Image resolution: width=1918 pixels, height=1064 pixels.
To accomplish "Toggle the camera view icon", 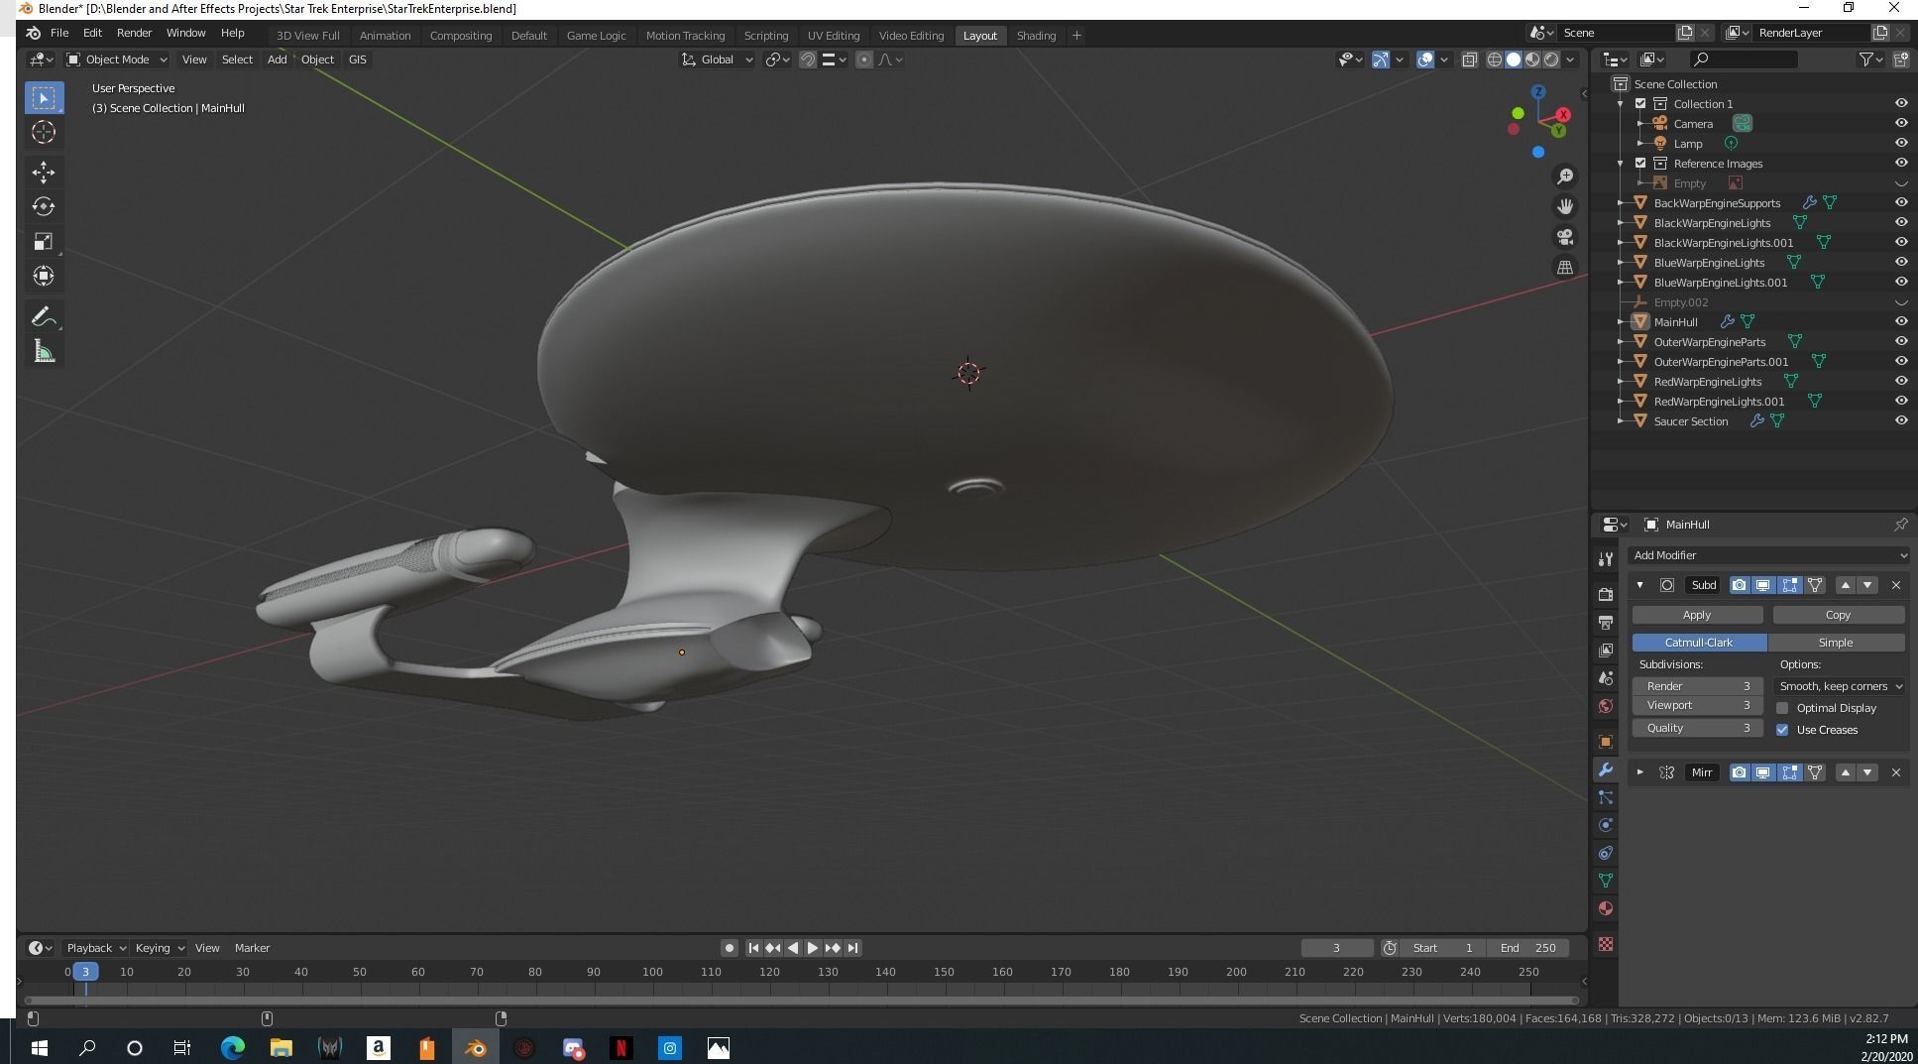I will (1565, 237).
